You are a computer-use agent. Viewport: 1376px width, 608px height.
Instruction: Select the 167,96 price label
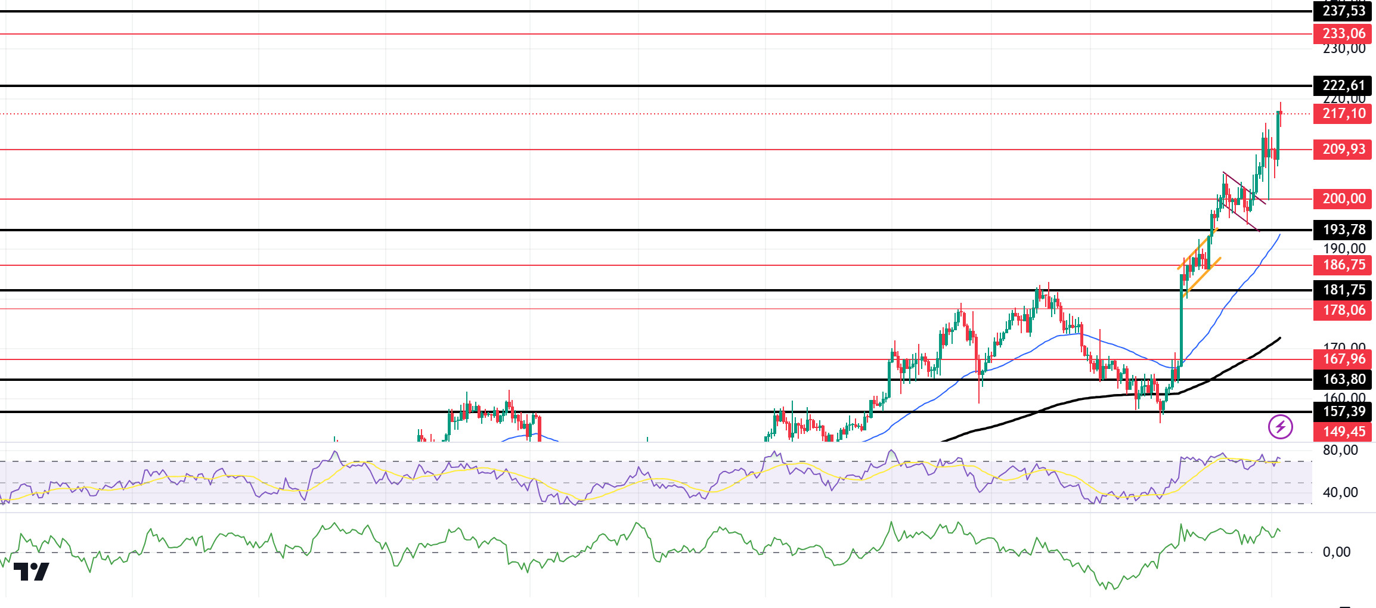[1343, 359]
